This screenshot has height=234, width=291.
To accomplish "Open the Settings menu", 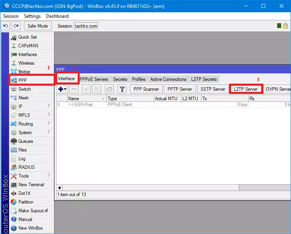I will coord(32,16).
